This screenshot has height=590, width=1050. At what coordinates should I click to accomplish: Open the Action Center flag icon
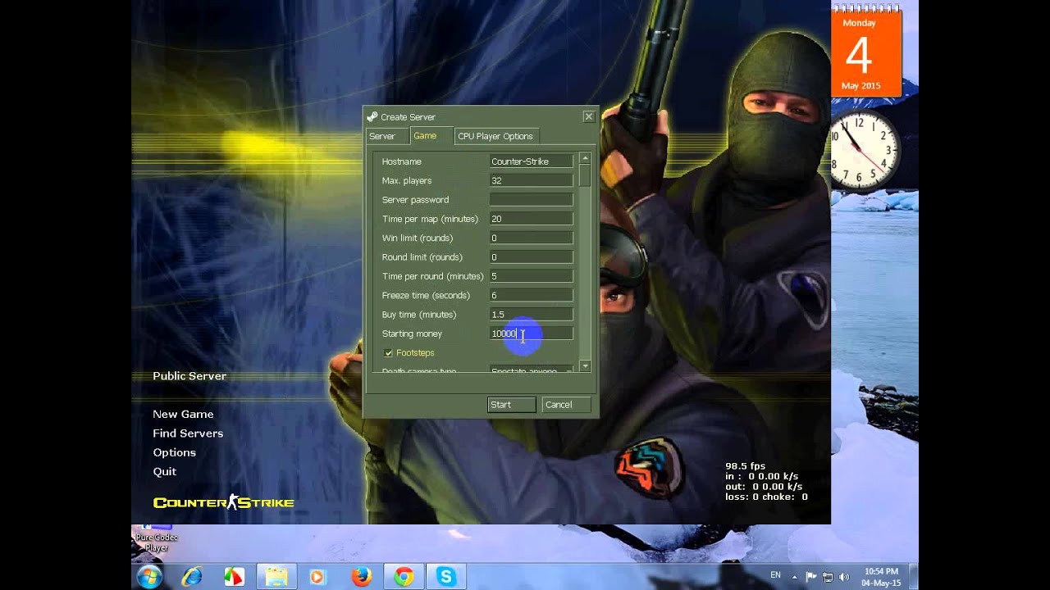811,577
